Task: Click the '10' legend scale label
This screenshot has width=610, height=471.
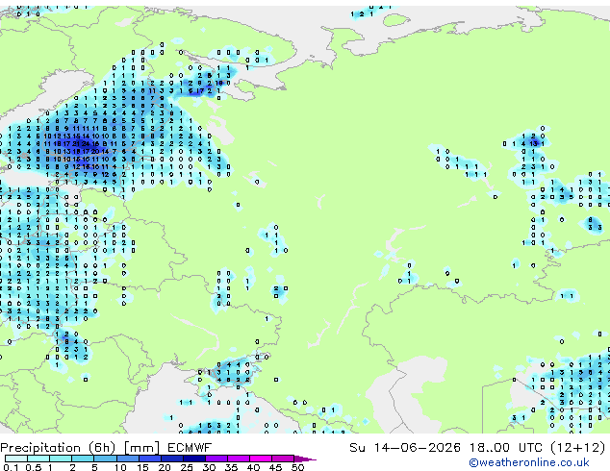Action: pos(120,467)
